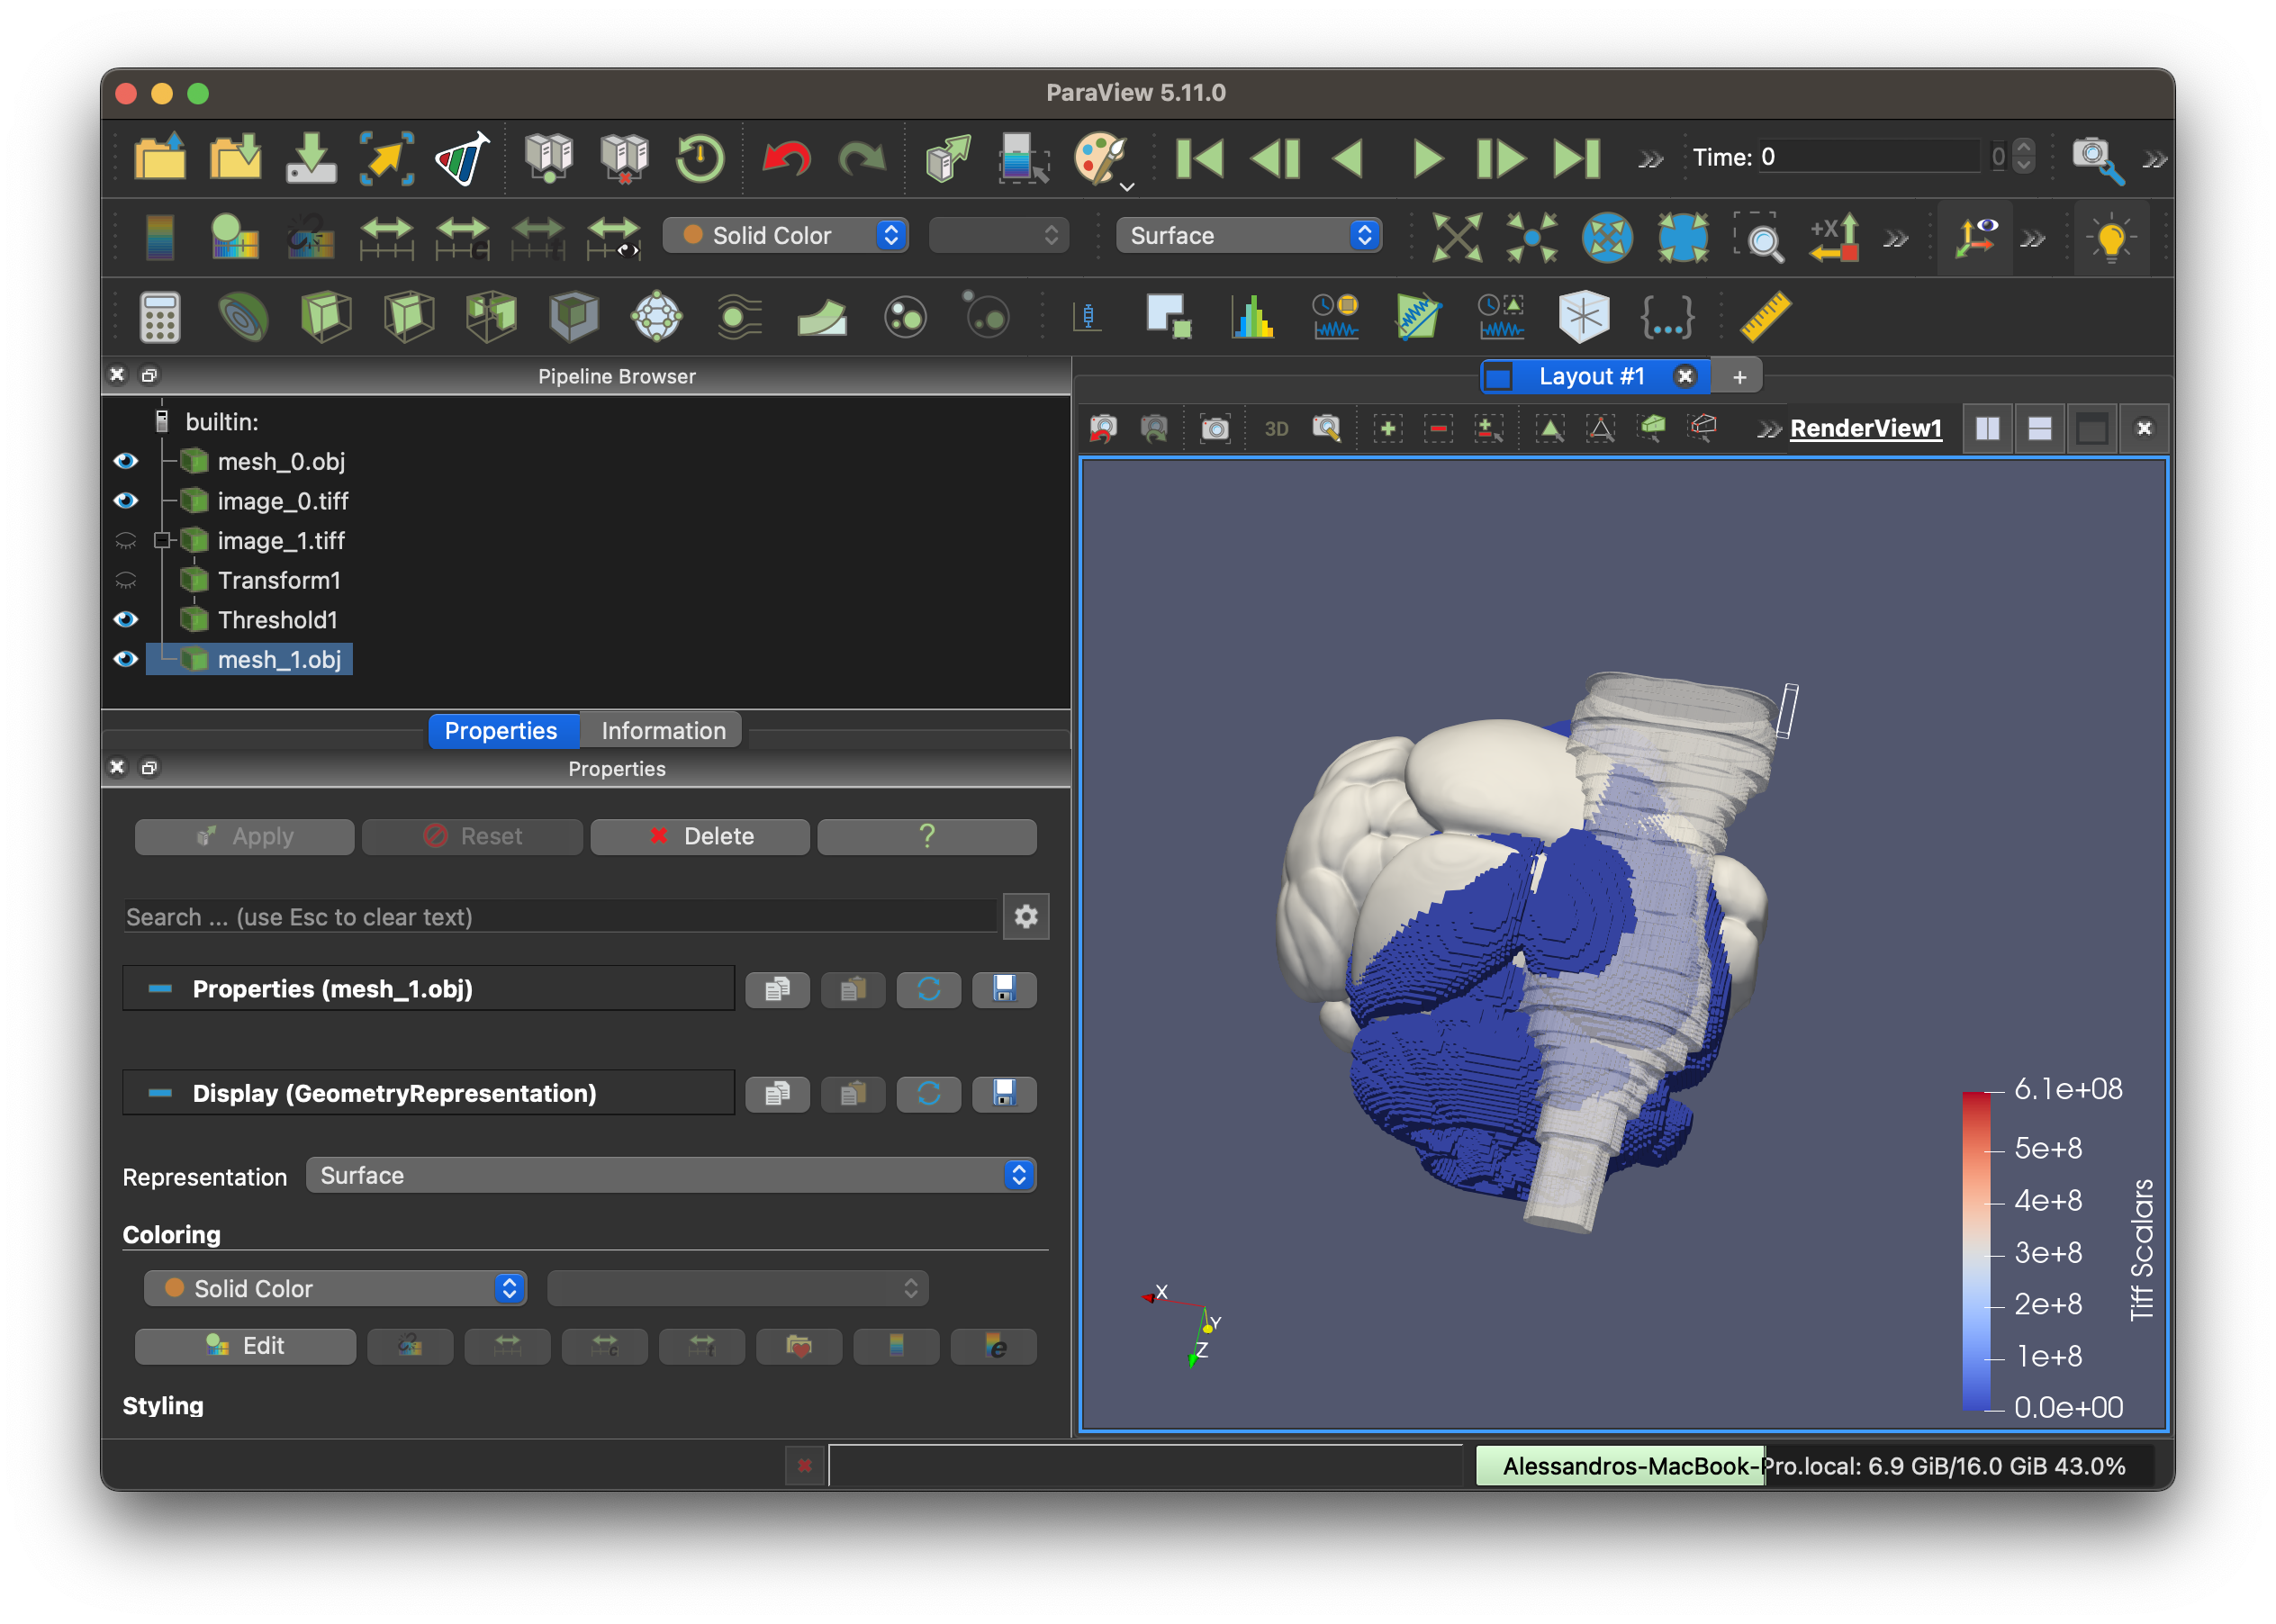Viewport: 2276px width, 1624px height.
Task: Select the Layout #1 tab
Action: (1592, 376)
